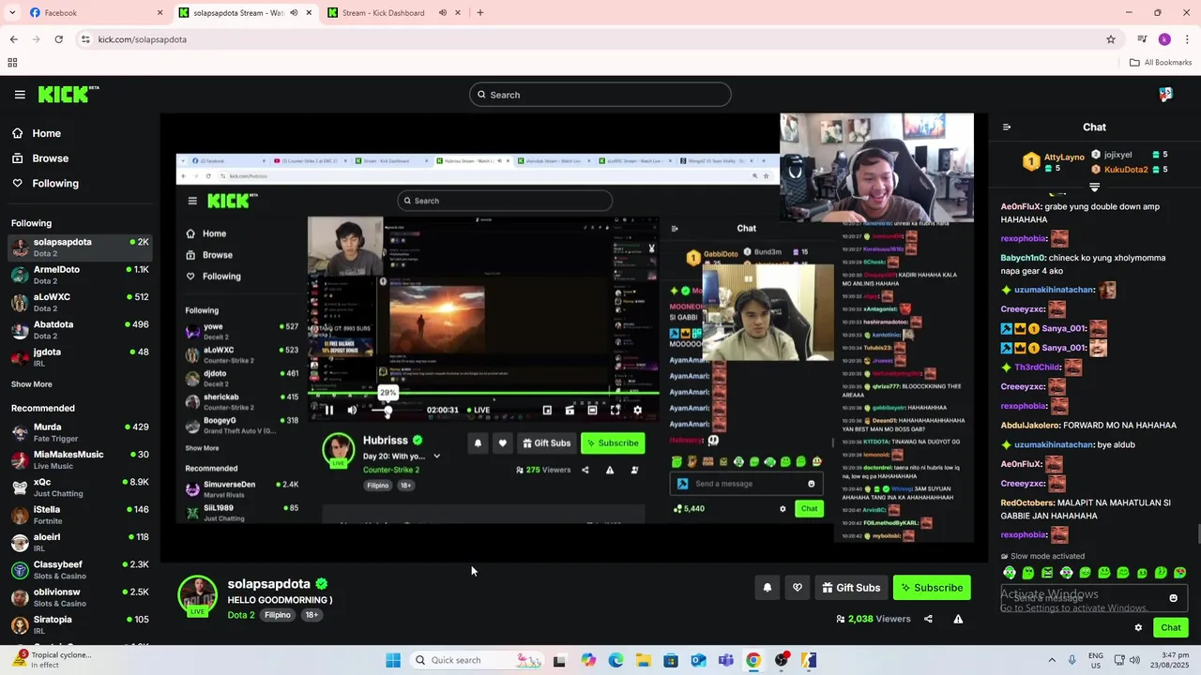Click in the Kick Search field
The width and height of the screenshot is (1201, 675).
click(x=600, y=95)
